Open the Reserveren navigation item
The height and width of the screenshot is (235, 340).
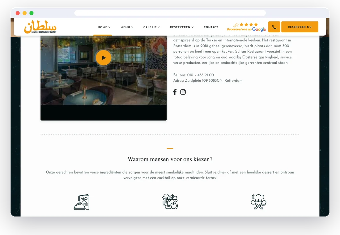[x=180, y=27]
